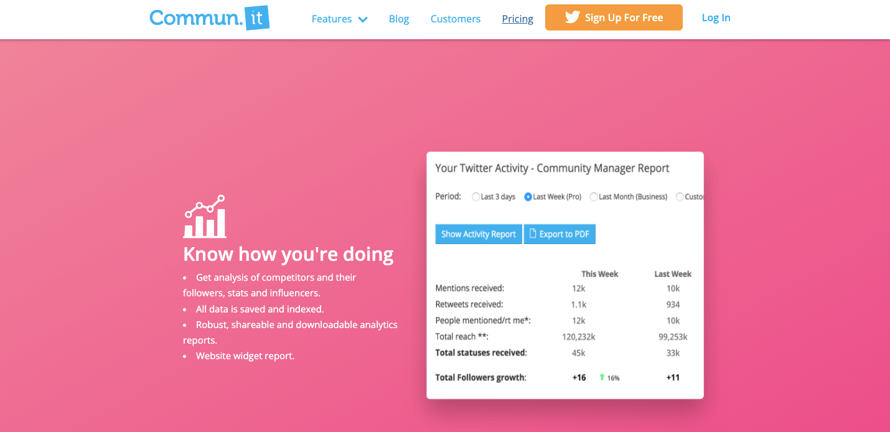This screenshot has width=890, height=432.
Task: Click the 934 last week retweets value
Action: click(673, 304)
